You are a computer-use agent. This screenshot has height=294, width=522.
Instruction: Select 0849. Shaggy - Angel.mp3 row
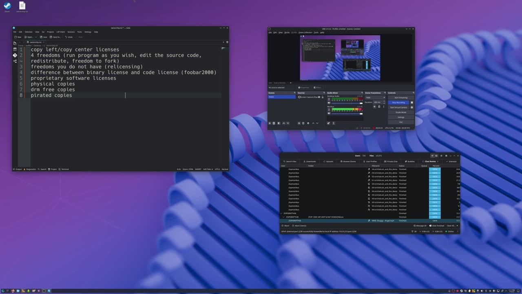[369, 220]
